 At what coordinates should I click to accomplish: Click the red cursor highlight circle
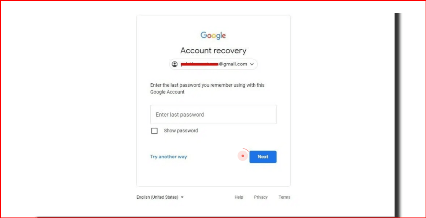point(243,156)
